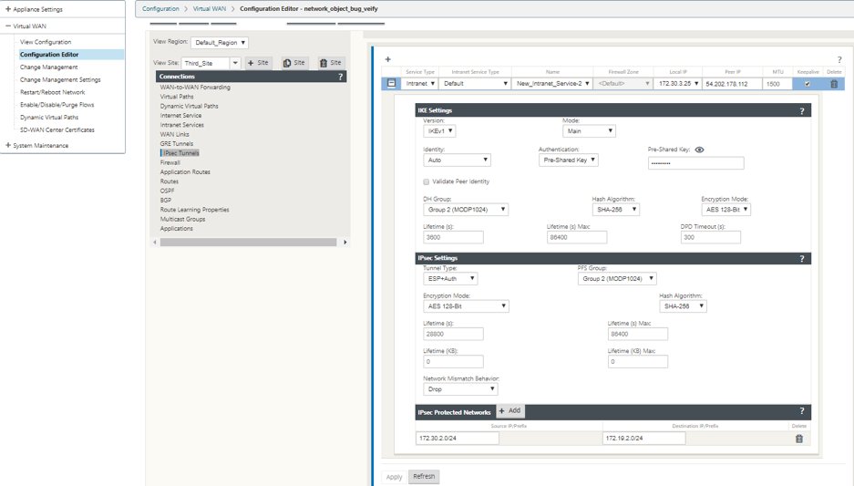Open the Tunnel Type ESP+Auth dropdown
Image resolution: width=854 pixels, height=486 pixels.
(450, 279)
